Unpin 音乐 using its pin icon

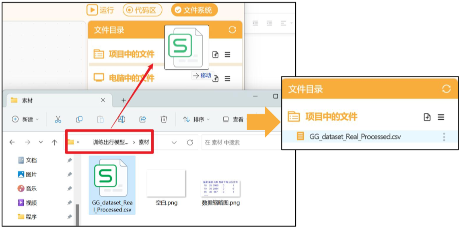coord(69,189)
